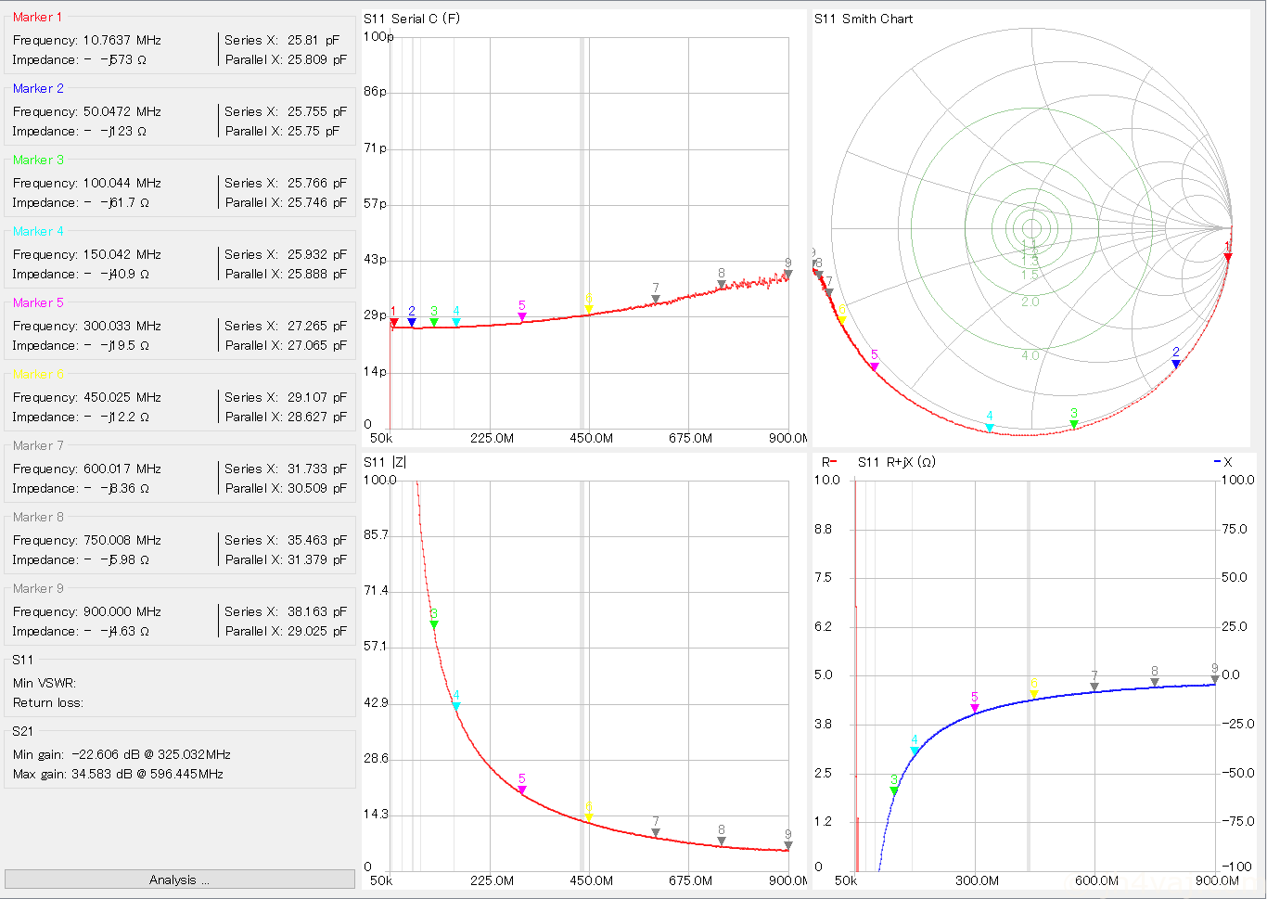Click 'Max gain: 34.583 dB @ 596.445MHz' text
This screenshot has width=1267, height=899.
coord(118,774)
